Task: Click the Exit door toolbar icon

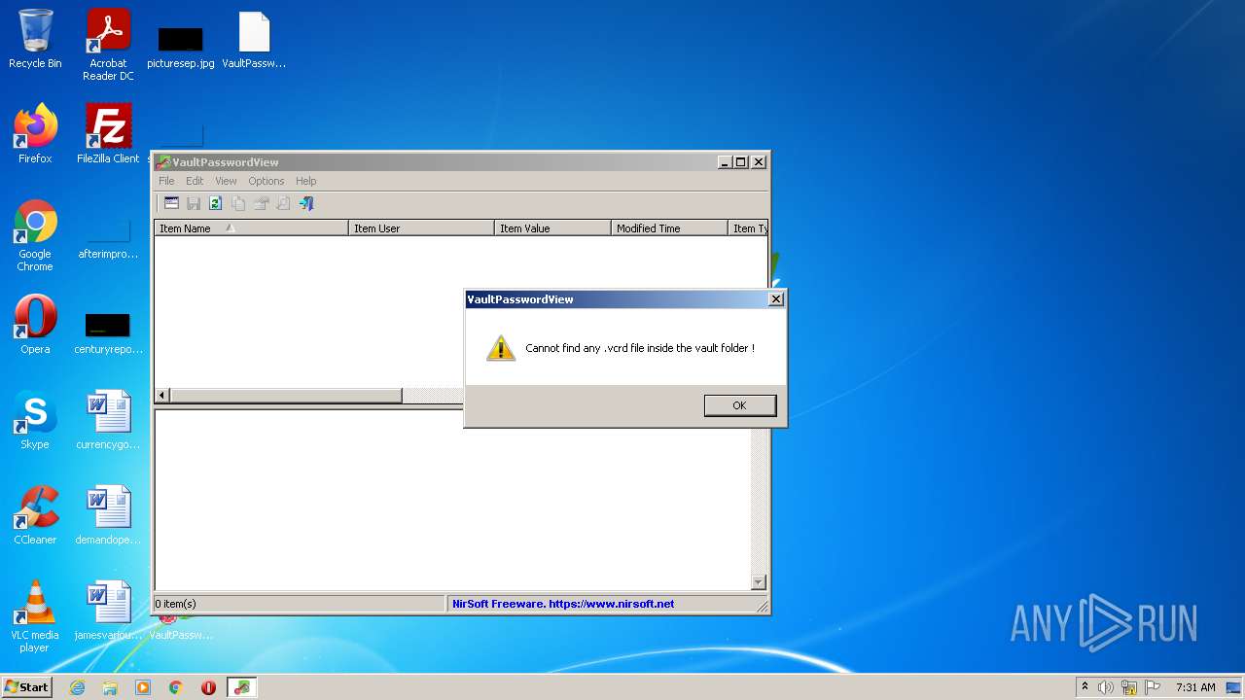Action: (x=306, y=203)
